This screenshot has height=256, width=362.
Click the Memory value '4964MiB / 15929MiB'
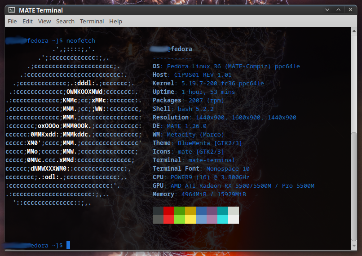pos(213,194)
